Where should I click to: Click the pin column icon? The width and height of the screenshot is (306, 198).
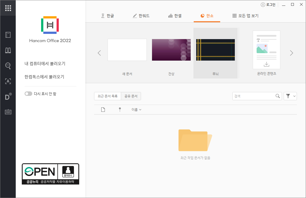tap(120, 110)
